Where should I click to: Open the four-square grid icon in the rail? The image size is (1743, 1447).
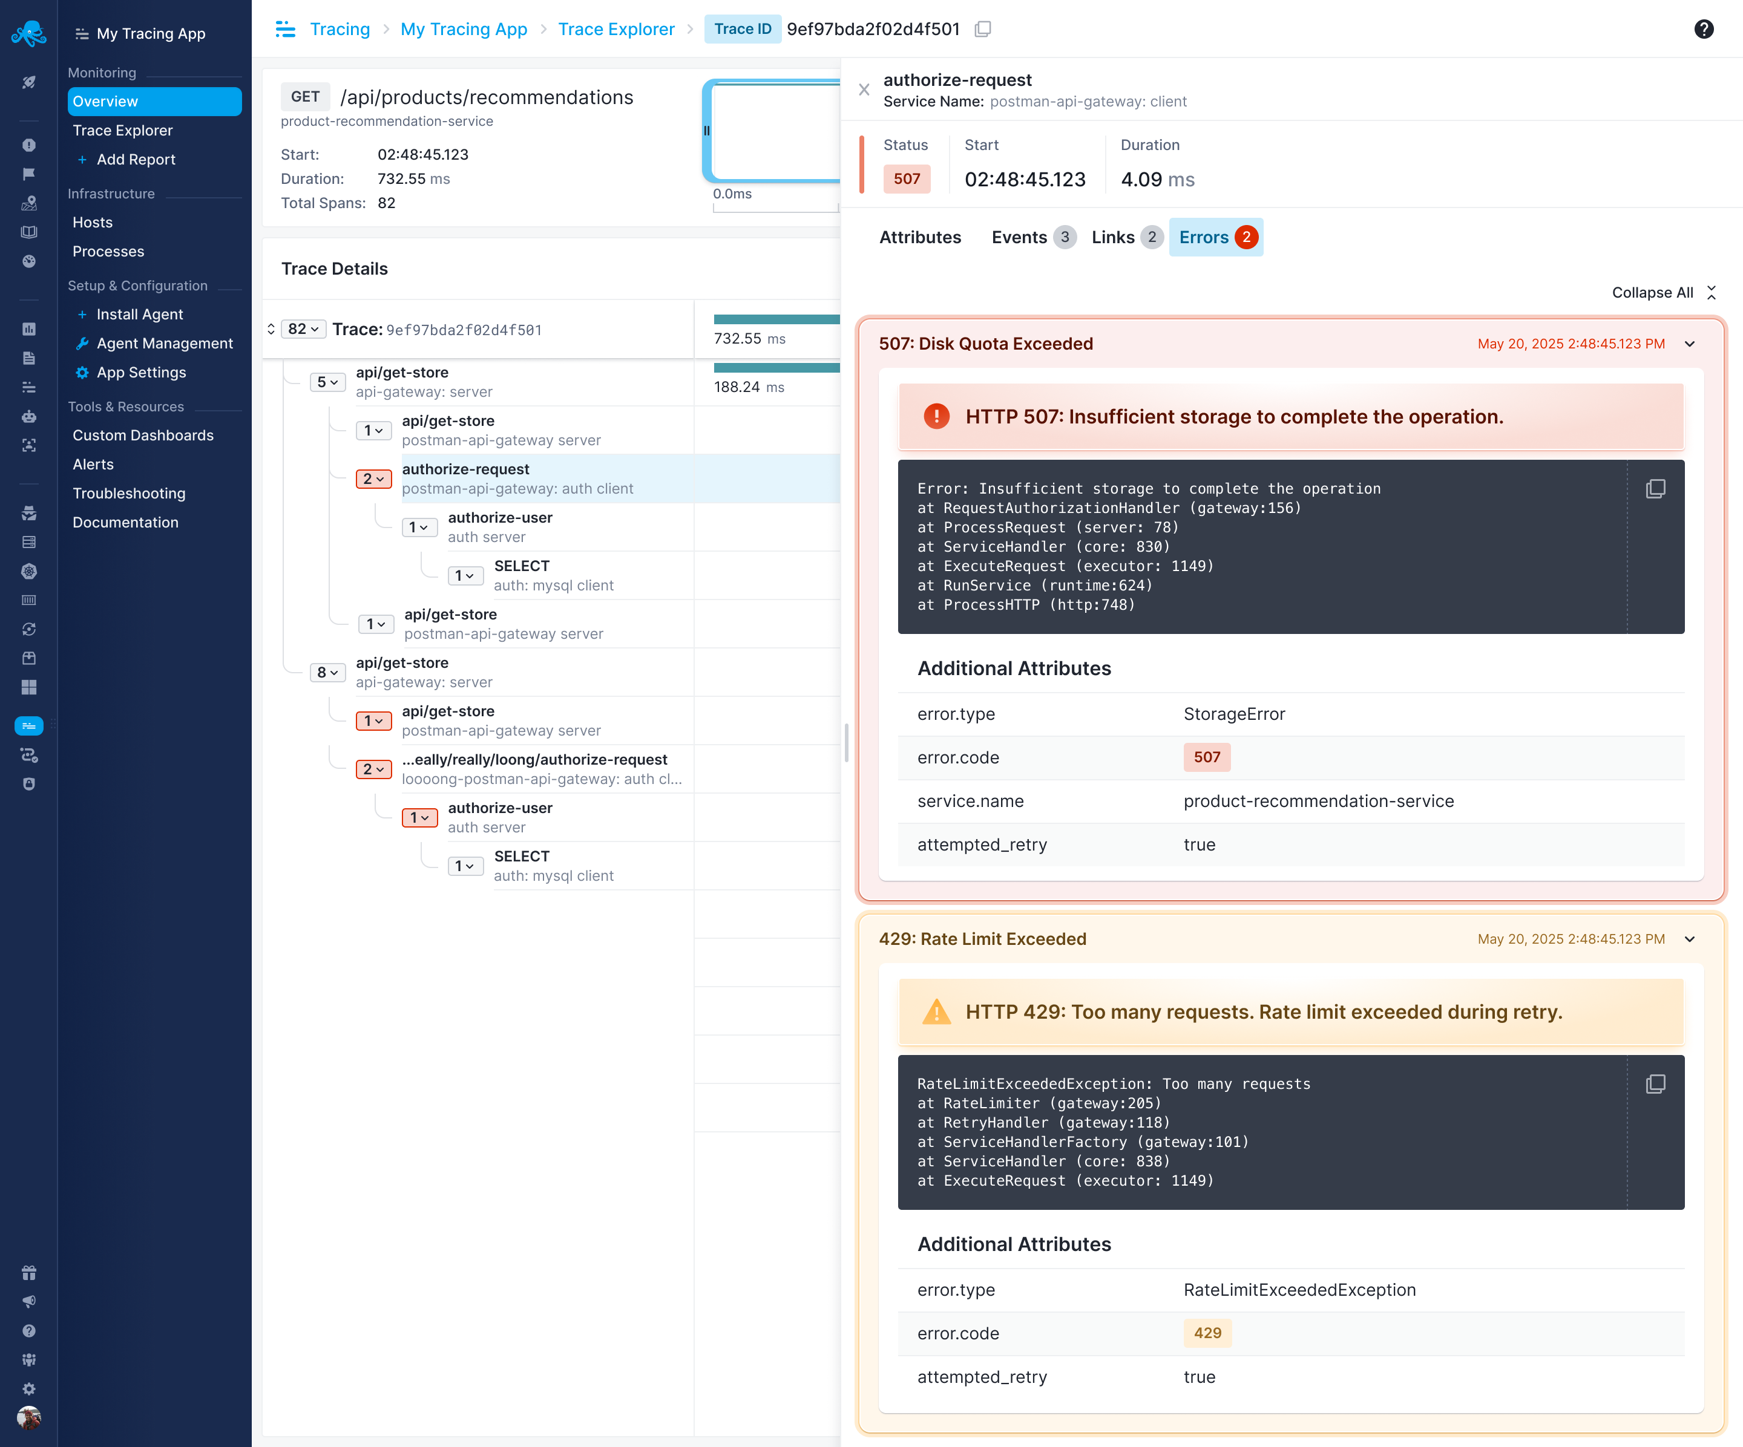click(29, 688)
